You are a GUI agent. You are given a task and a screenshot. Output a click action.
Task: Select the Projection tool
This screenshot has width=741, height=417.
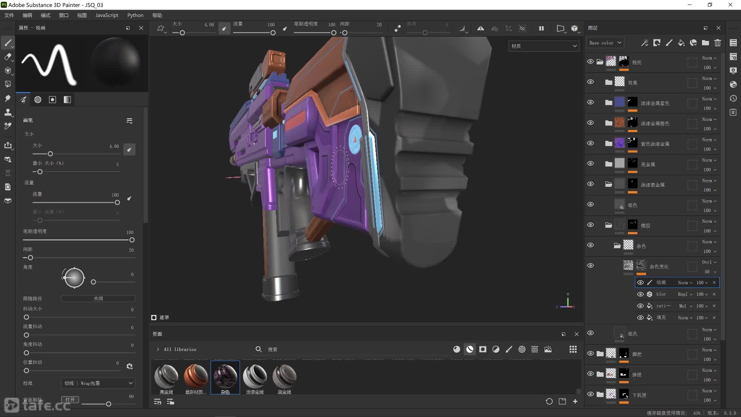click(x=8, y=70)
